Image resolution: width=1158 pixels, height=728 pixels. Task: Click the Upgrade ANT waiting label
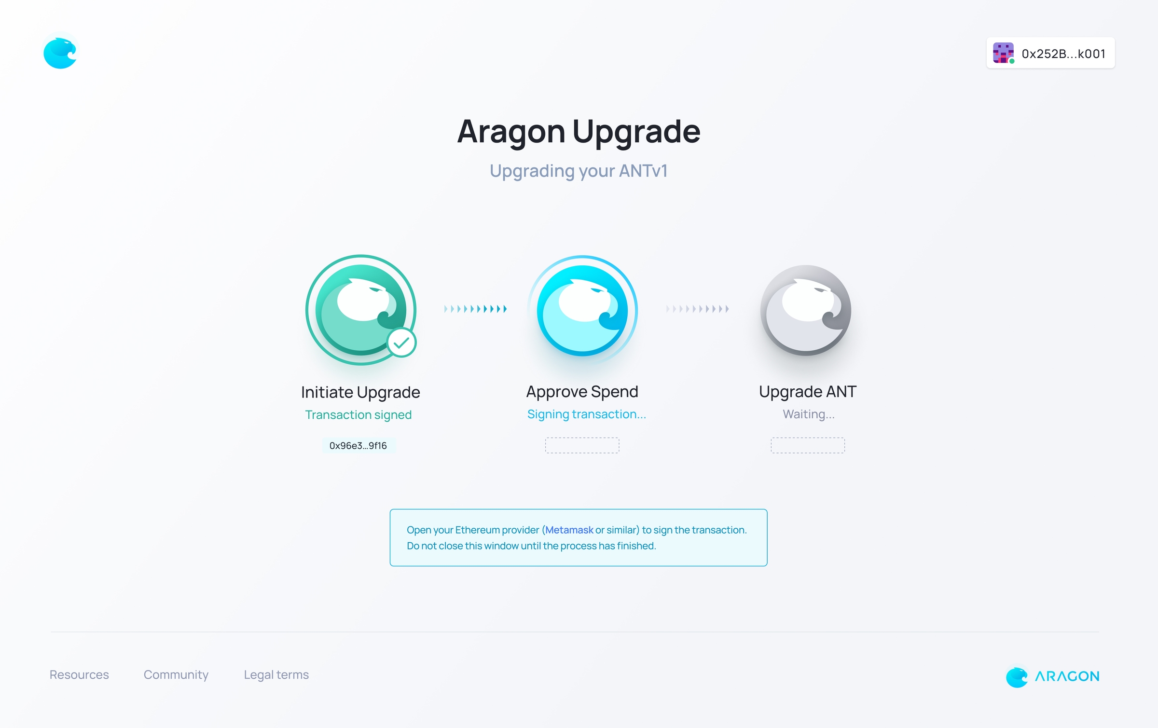coord(807,414)
